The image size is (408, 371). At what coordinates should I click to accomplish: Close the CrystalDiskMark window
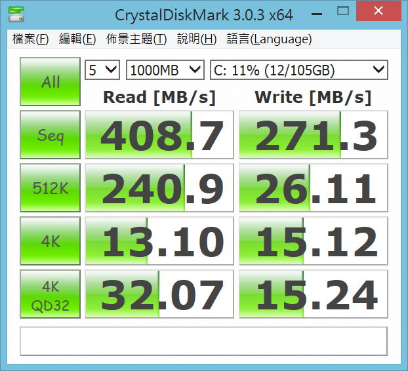click(x=378, y=11)
